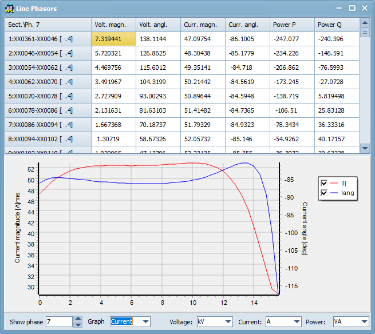The image size is (375, 334).
Task: Increase the Show phase value with up arrow
Action: pyautogui.click(x=78, y=319)
